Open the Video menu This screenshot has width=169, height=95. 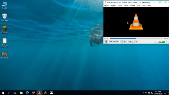point(126,6)
